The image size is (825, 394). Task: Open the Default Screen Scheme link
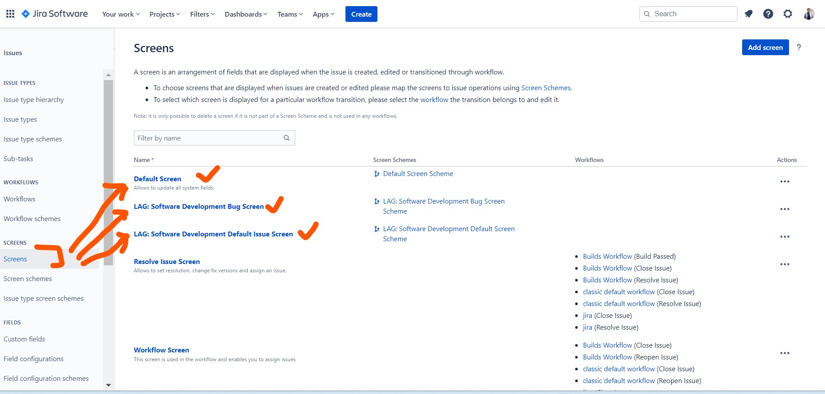[418, 174]
